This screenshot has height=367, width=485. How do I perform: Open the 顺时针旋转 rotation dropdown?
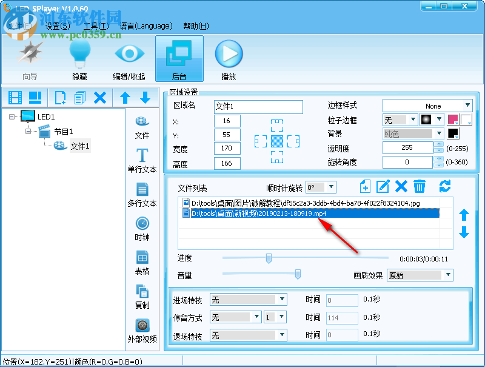320,187
